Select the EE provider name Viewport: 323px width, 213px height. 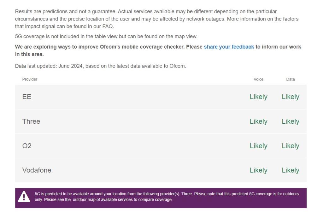click(x=27, y=97)
